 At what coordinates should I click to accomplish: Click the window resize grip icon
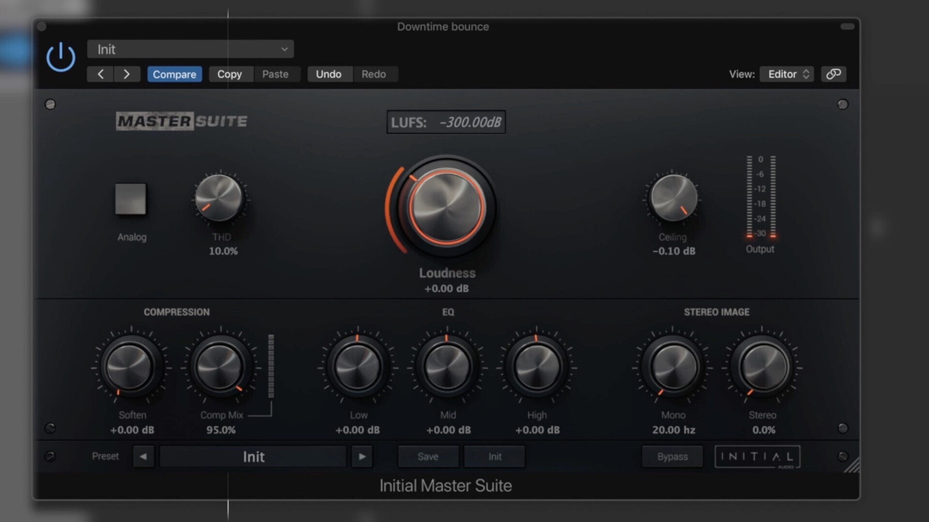[x=852, y=465]
